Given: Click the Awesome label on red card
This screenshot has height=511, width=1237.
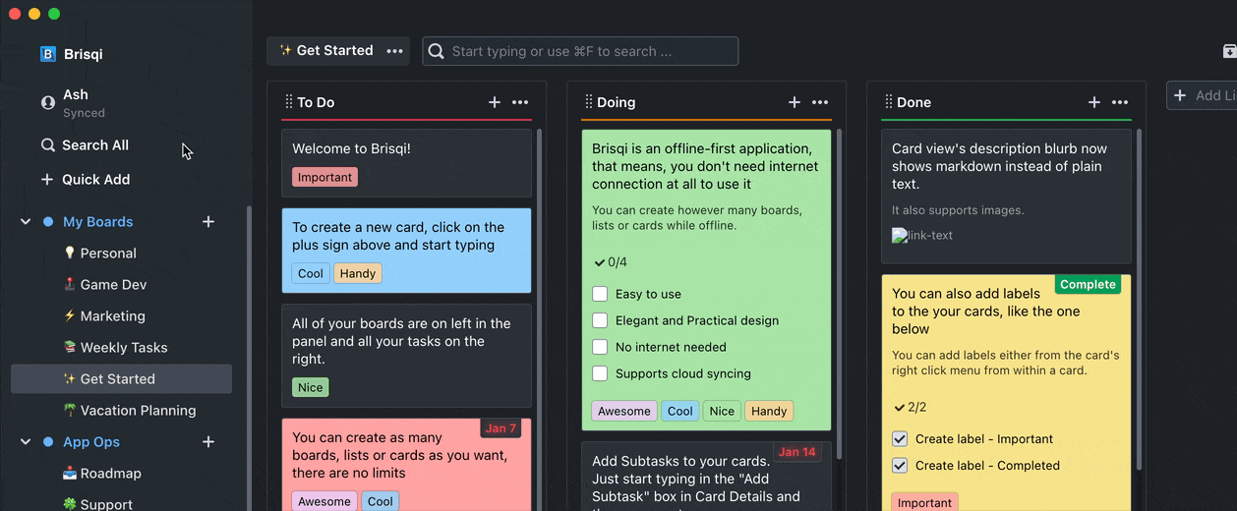Looking at the screenshot, I should click(324, 501).
